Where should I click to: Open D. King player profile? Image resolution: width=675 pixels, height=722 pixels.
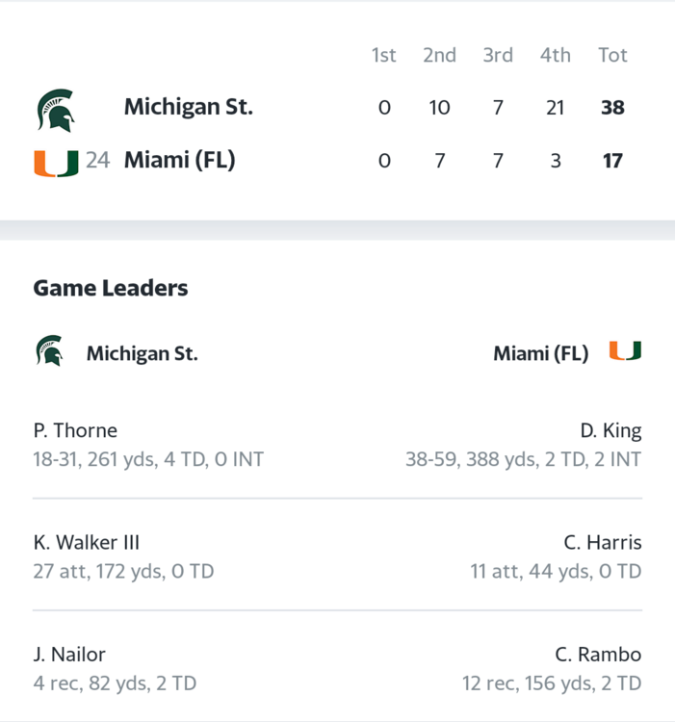pos(611,431)
